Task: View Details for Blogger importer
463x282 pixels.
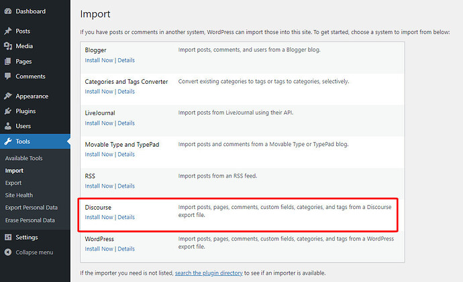Action: (x=126, y=60)
